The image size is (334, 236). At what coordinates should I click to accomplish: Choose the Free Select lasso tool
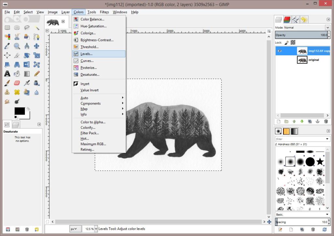point(27,28)
